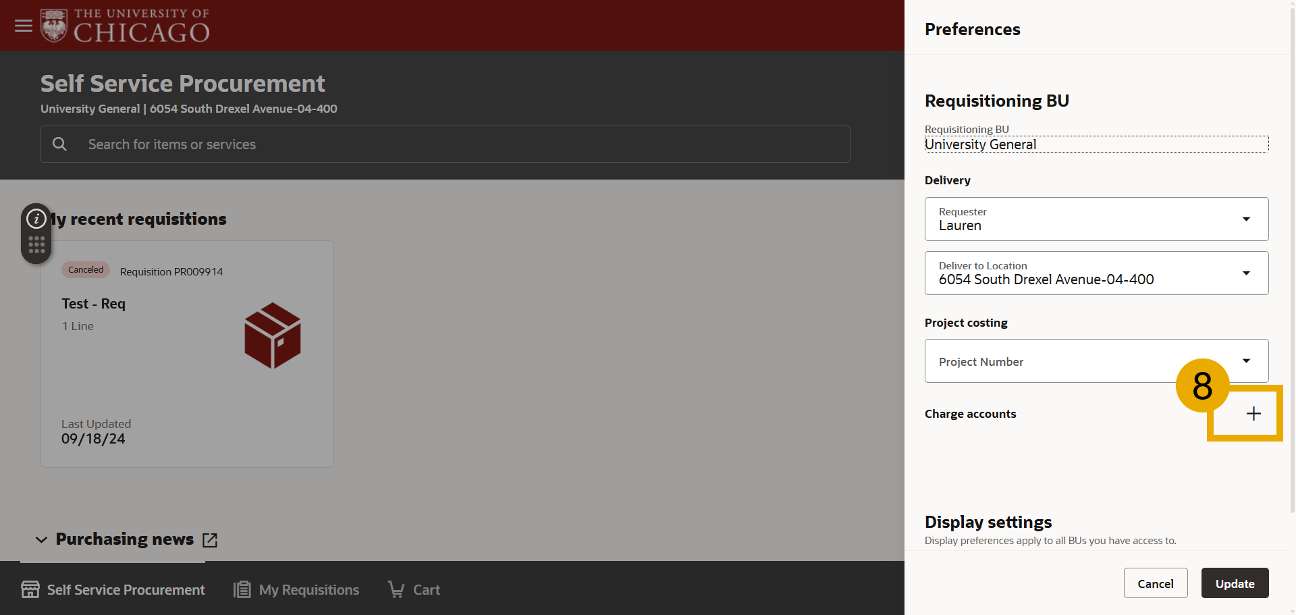The height and width of the screenshot is (615, 1296).
Task: Click the My Requisitions clipboard icon
Action: pyautogui.click(x=242, y=589)
